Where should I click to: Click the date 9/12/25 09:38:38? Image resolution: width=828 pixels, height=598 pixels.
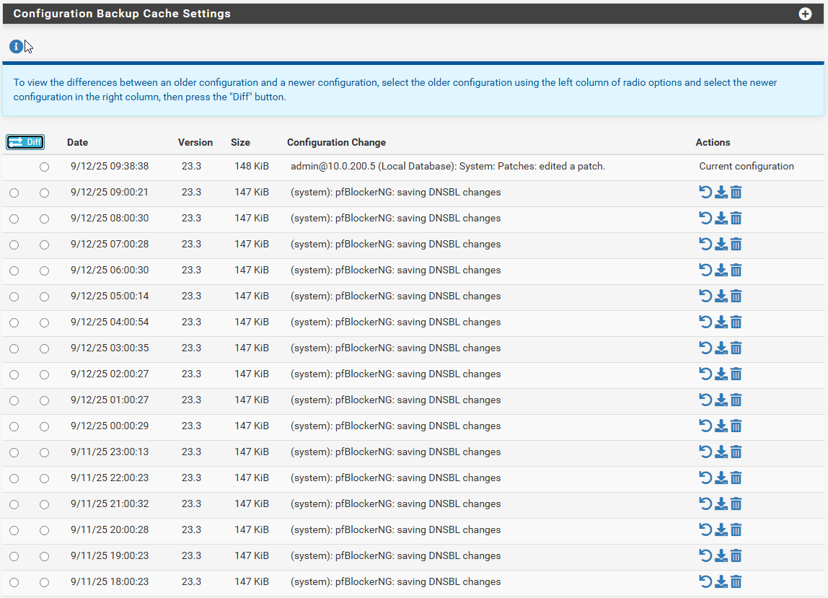110,167
